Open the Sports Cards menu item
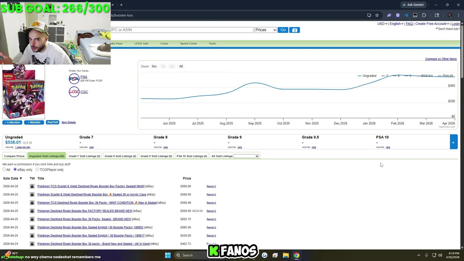 pos(188,43)
